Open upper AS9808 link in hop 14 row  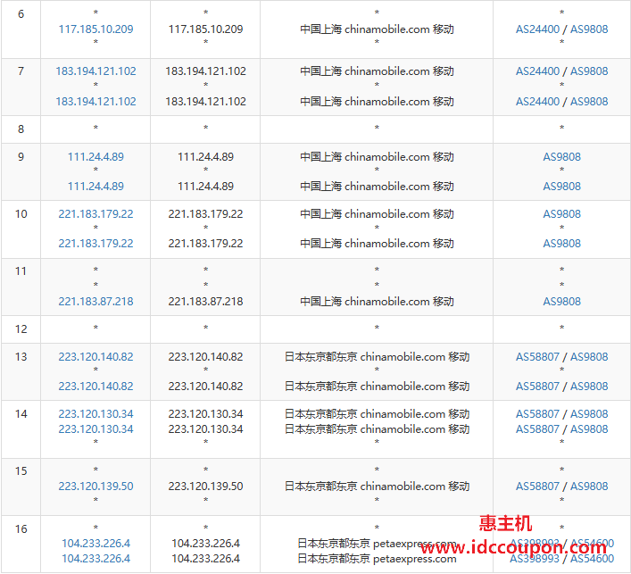(589, 414)
